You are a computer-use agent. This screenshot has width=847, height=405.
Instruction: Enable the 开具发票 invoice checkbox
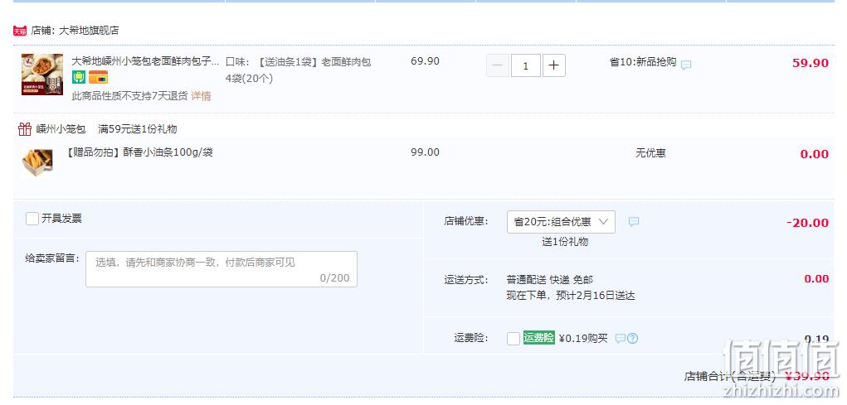click(x=32, y=219)
